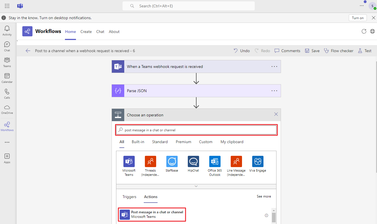Save the flow
Screen dimensions: 377x224
(312, 51)
